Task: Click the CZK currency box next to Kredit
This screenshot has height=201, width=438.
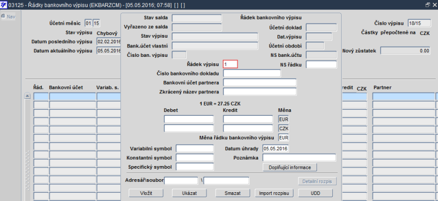Action: pos(284,128)
